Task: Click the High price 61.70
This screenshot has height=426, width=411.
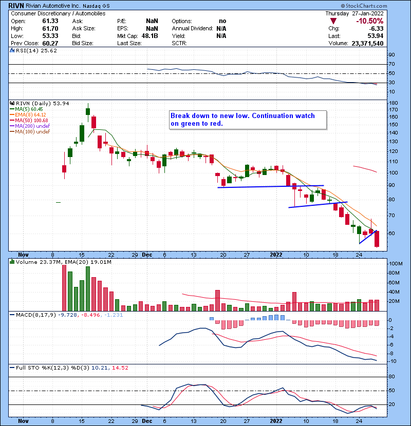Action: tap(50, 29)
